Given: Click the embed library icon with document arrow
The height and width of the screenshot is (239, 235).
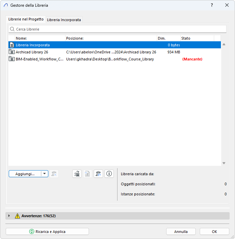Looking at the screenshot, I should point(88,174).
